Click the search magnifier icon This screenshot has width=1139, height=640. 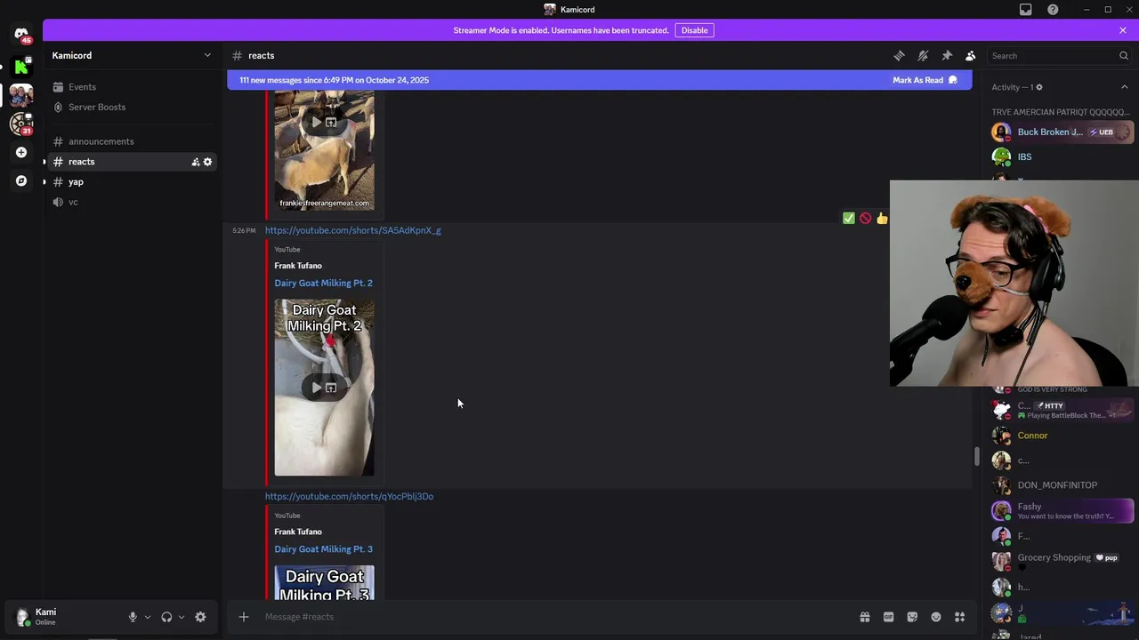coord(1123,55)
